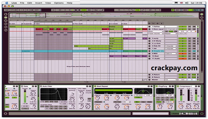Screen dimensions: 208x119
Task: Enable the draw mode pencil
Action: [x=103, y=10]
